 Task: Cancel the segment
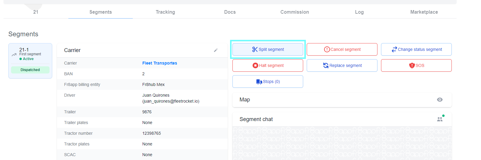coord(342,49)
